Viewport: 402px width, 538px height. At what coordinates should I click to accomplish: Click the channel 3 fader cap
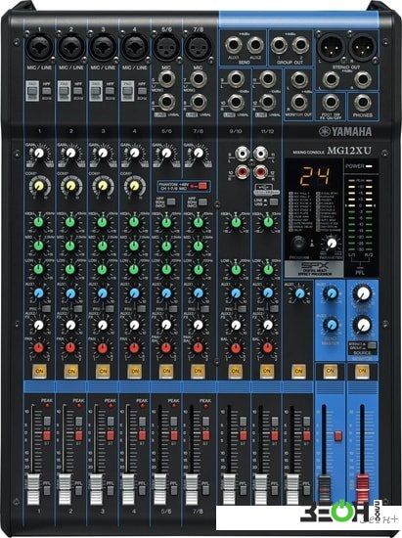pos(96,490)
